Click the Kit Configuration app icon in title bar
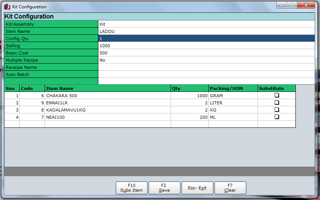320x200 pixels. coord(7,7)
